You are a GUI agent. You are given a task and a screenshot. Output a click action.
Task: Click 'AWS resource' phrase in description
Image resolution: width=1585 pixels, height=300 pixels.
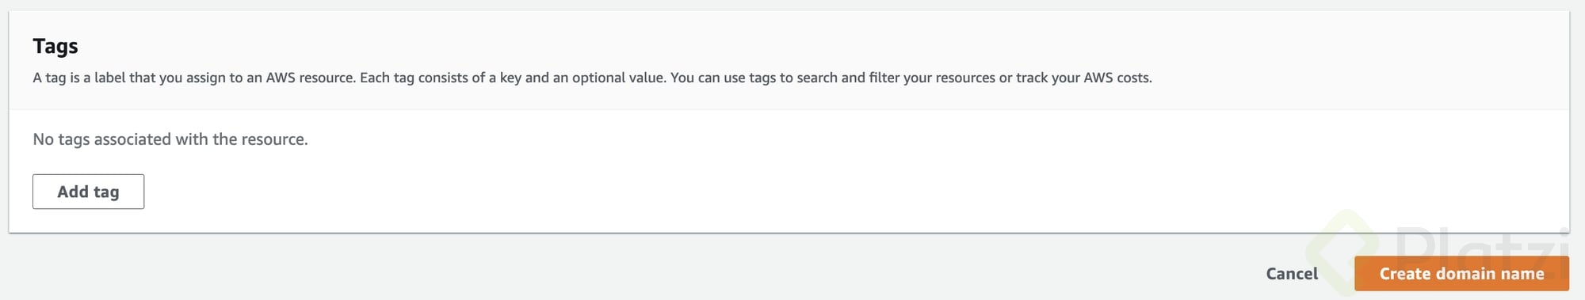pyautogui.click(x=311, y=78)
